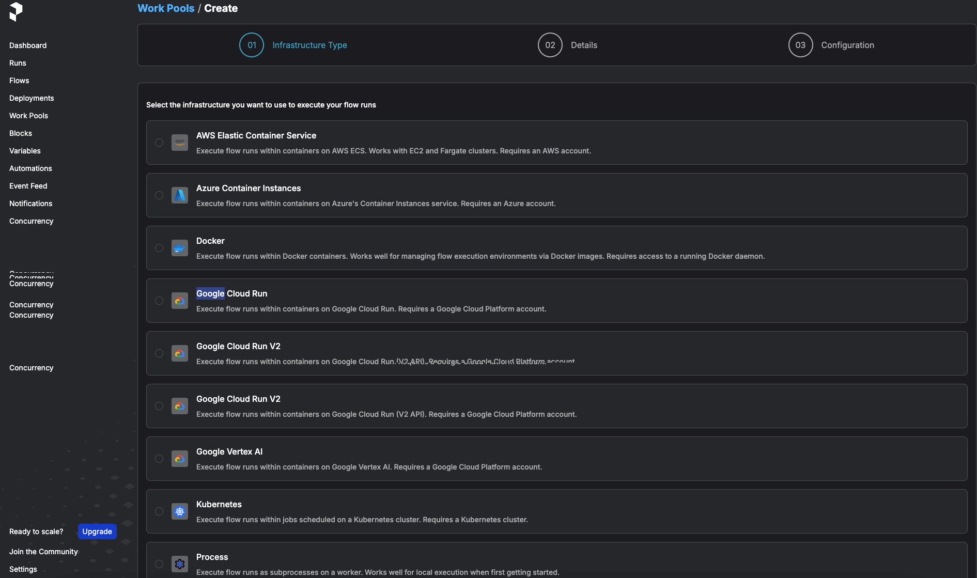
Task: Click the Google Vertex AI title
Action: click(229, 451)
